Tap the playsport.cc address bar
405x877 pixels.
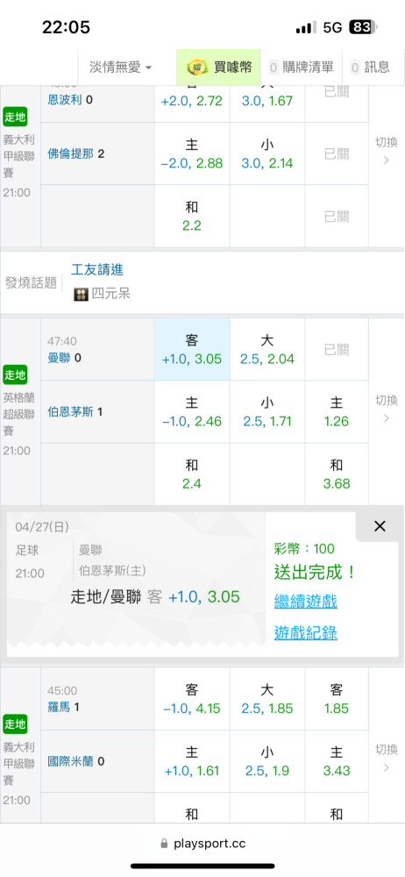(x=202, y=844)
